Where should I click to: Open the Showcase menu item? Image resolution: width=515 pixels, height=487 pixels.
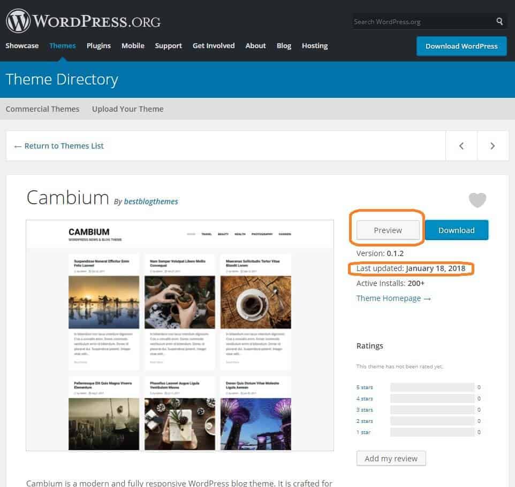click(x=22, y=46)
